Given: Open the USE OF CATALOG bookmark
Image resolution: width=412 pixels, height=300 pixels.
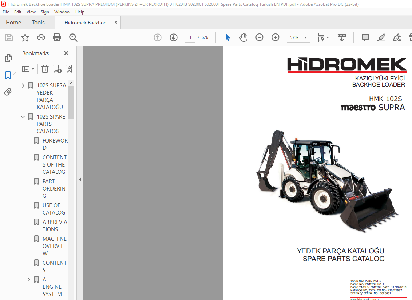Looking at the screenshot, I should pyautogui.click(x=54, y=209).
